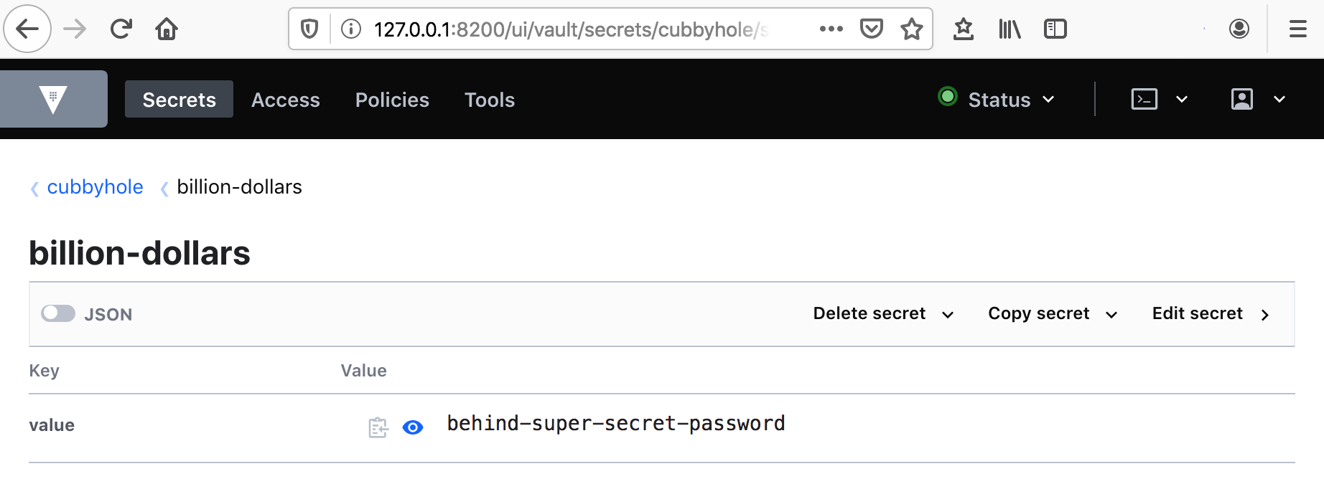Open the Edit secret link
The image size is (1324, 479).
point(1211,314)
